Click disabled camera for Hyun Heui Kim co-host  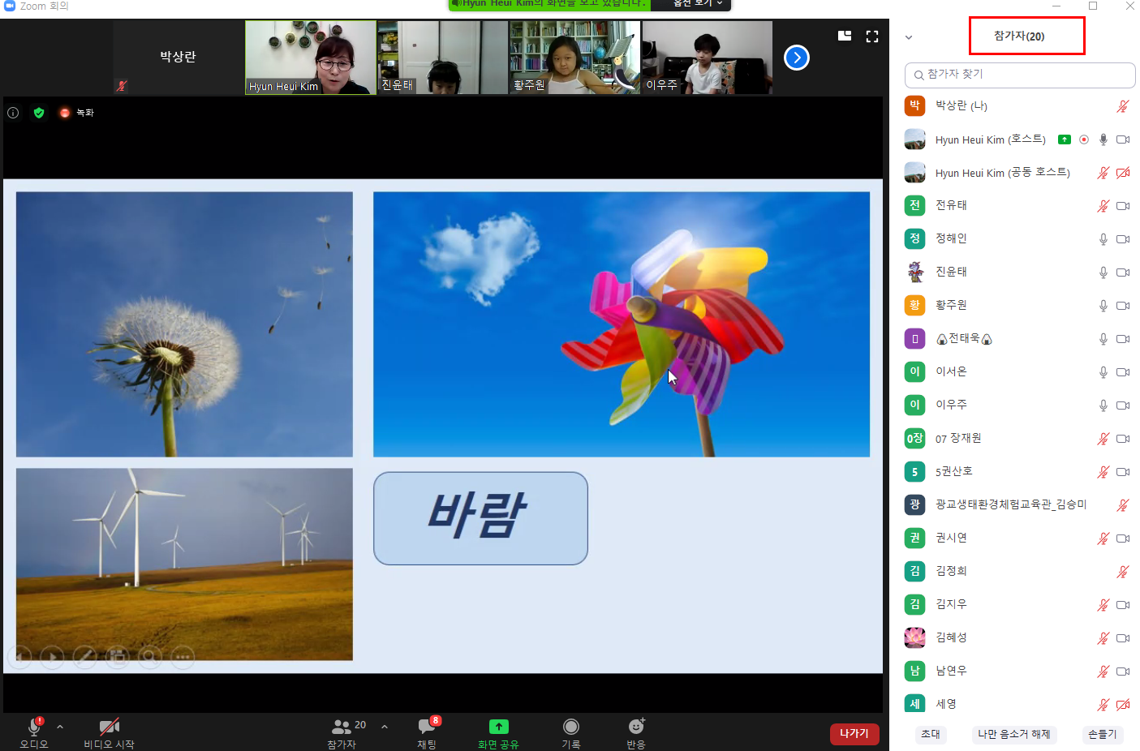[x=1123, y=173]
